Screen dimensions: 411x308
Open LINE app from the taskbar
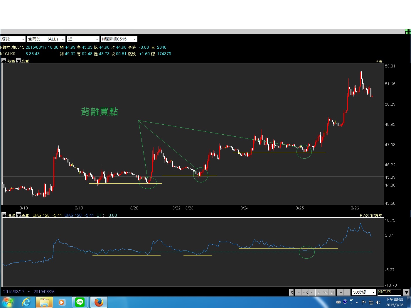(80, 302)
